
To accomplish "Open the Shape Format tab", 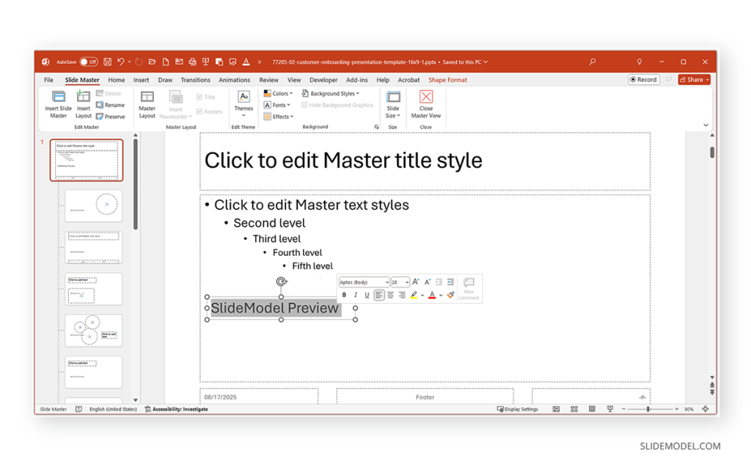I will [x=447, y=80].
